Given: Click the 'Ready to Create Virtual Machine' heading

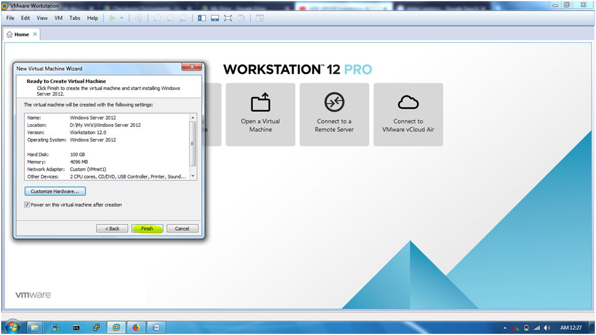Looking at the screenshot, I should [x=66, y=81].
